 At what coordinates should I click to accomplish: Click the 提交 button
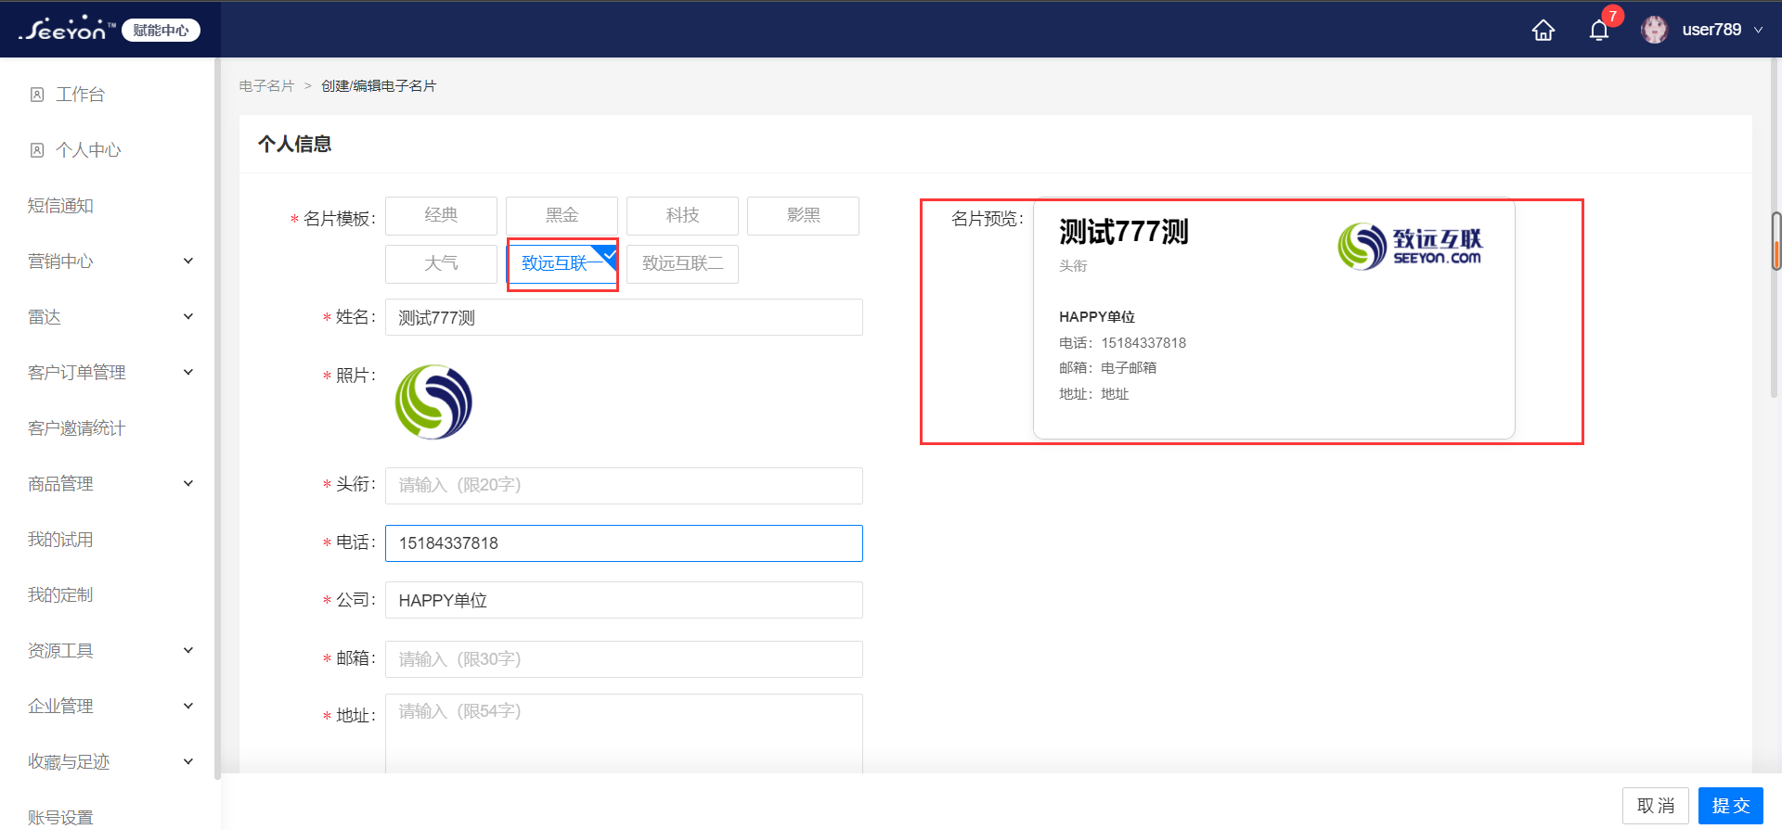pyautogui.click(x=1730, y=806)
